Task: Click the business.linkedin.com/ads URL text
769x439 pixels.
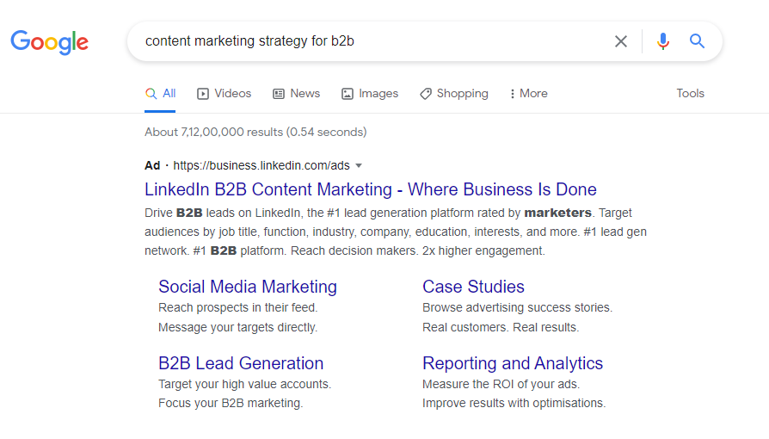Action: [x=261, y=165]
